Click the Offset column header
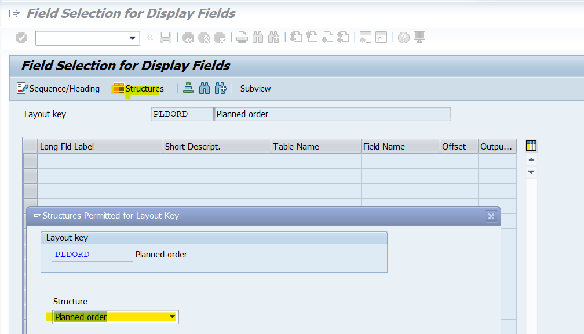The image size is (584, 334). point(459,147)
